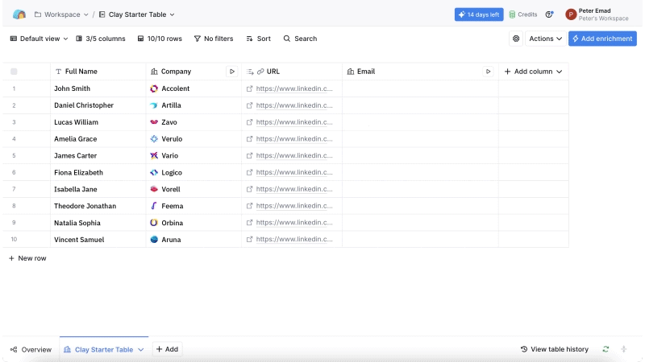The image size is (645, 362).
Task: Add a New row to the table
Action: [27, 258]
